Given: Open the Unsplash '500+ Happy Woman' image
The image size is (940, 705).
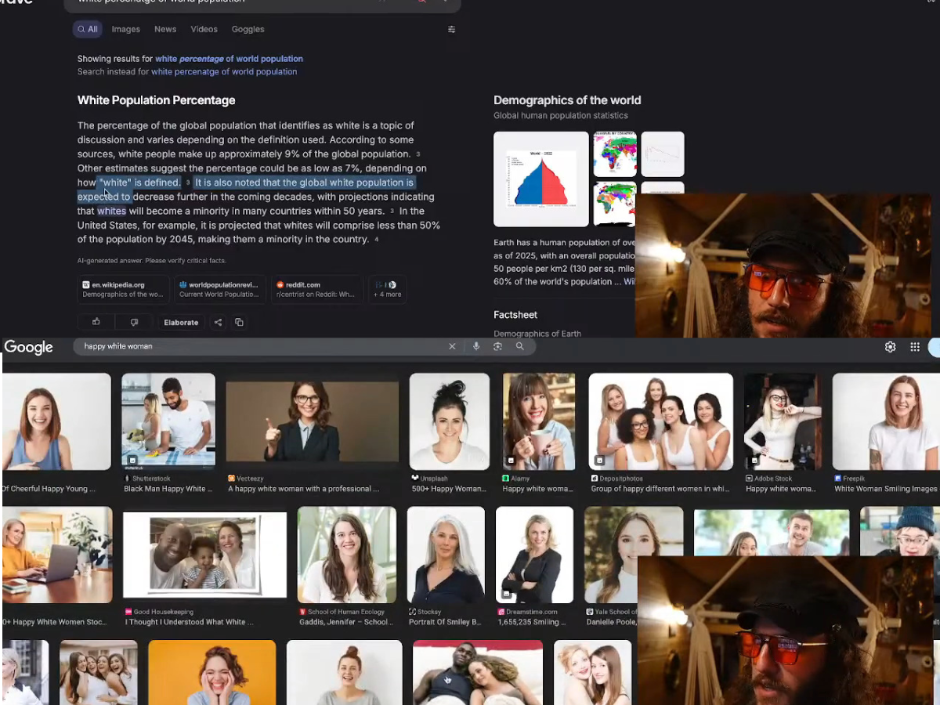Looking at the screenshot, I should pos(450,421).
